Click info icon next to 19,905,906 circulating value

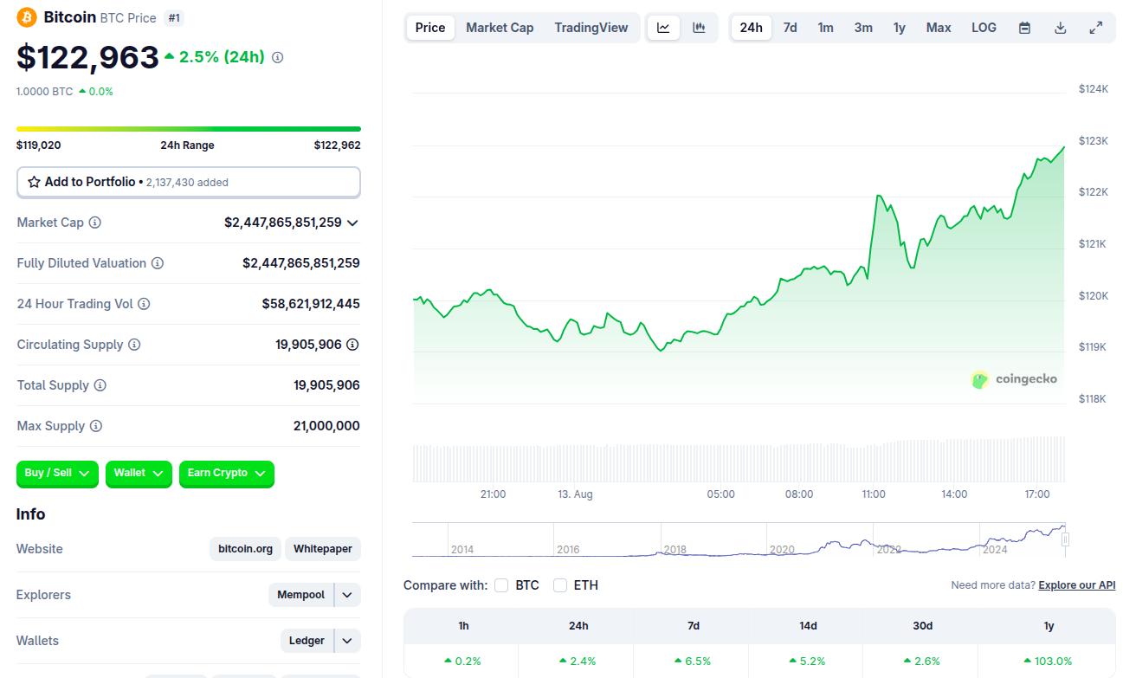coord(352,345)
